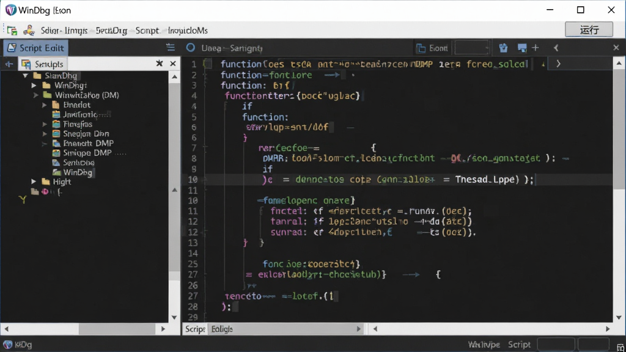The height and width of the screenshot is (352, 626).
Task: Select the Ealigls bottom tab
Action: [x=222, y=329]
